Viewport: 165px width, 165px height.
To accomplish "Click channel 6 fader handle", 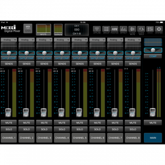I will click(x=97, y=112).
